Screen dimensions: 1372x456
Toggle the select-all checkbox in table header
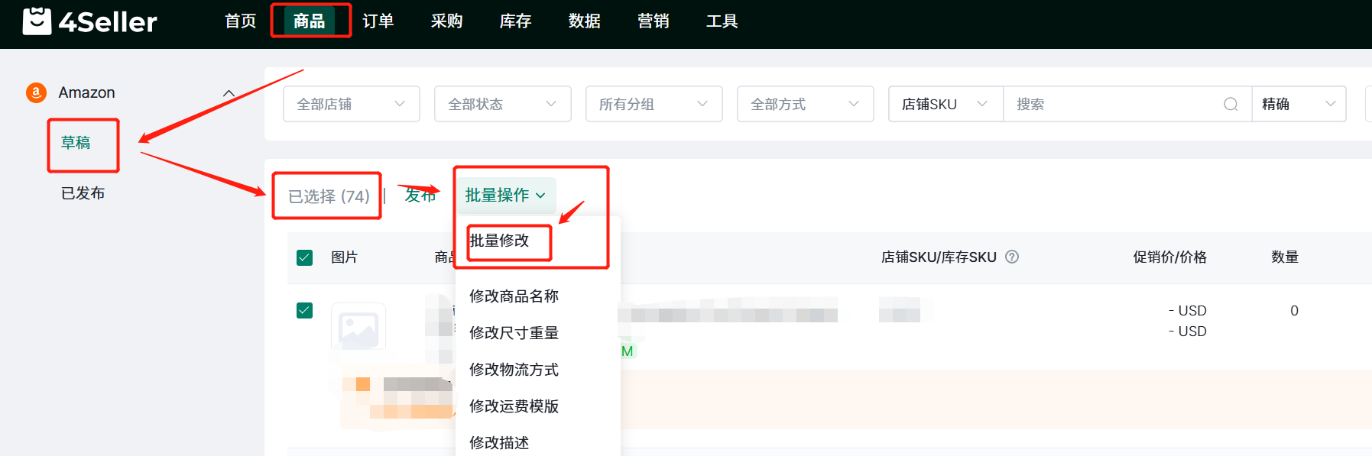[304, 257]
